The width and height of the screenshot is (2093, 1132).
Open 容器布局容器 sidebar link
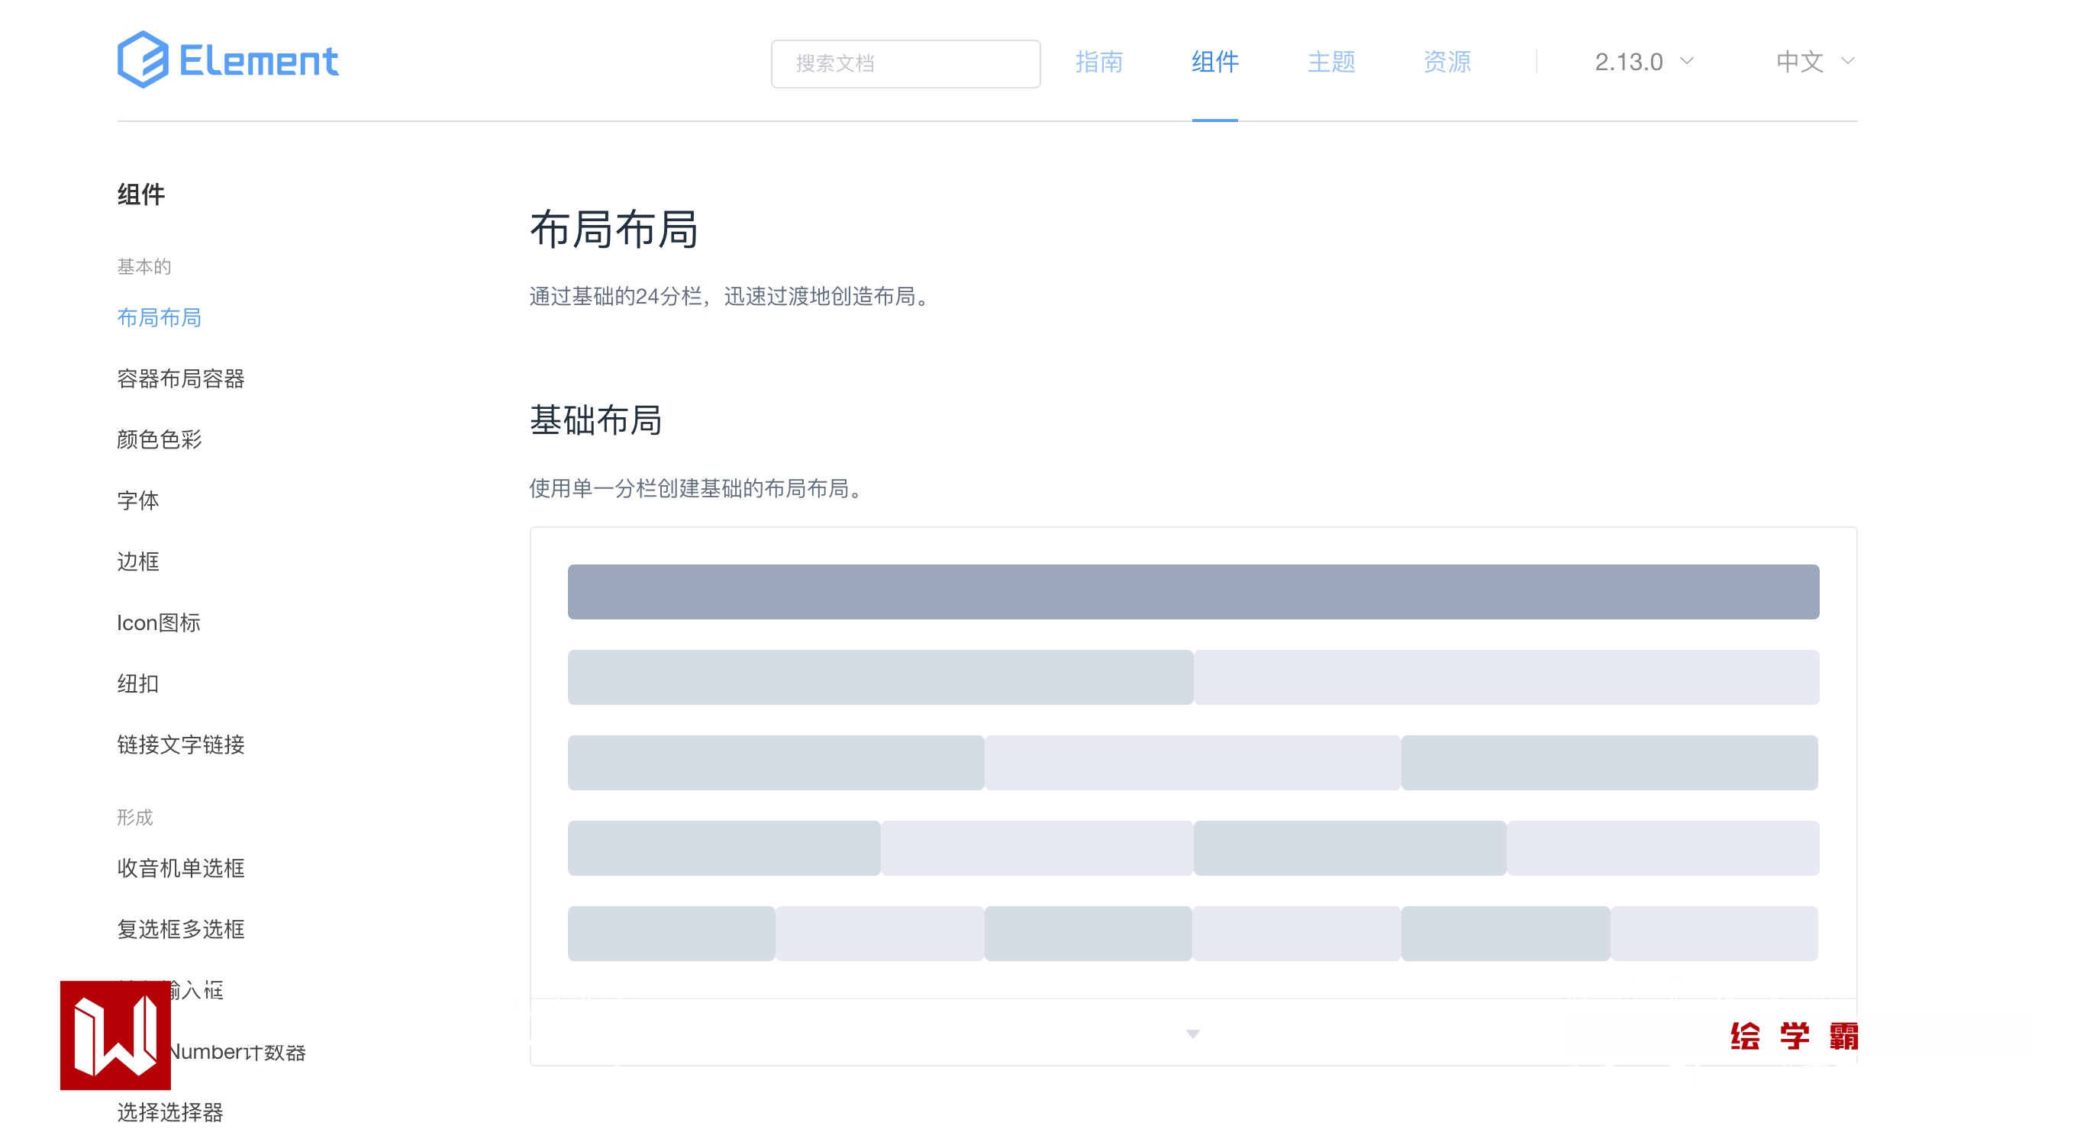180,378
